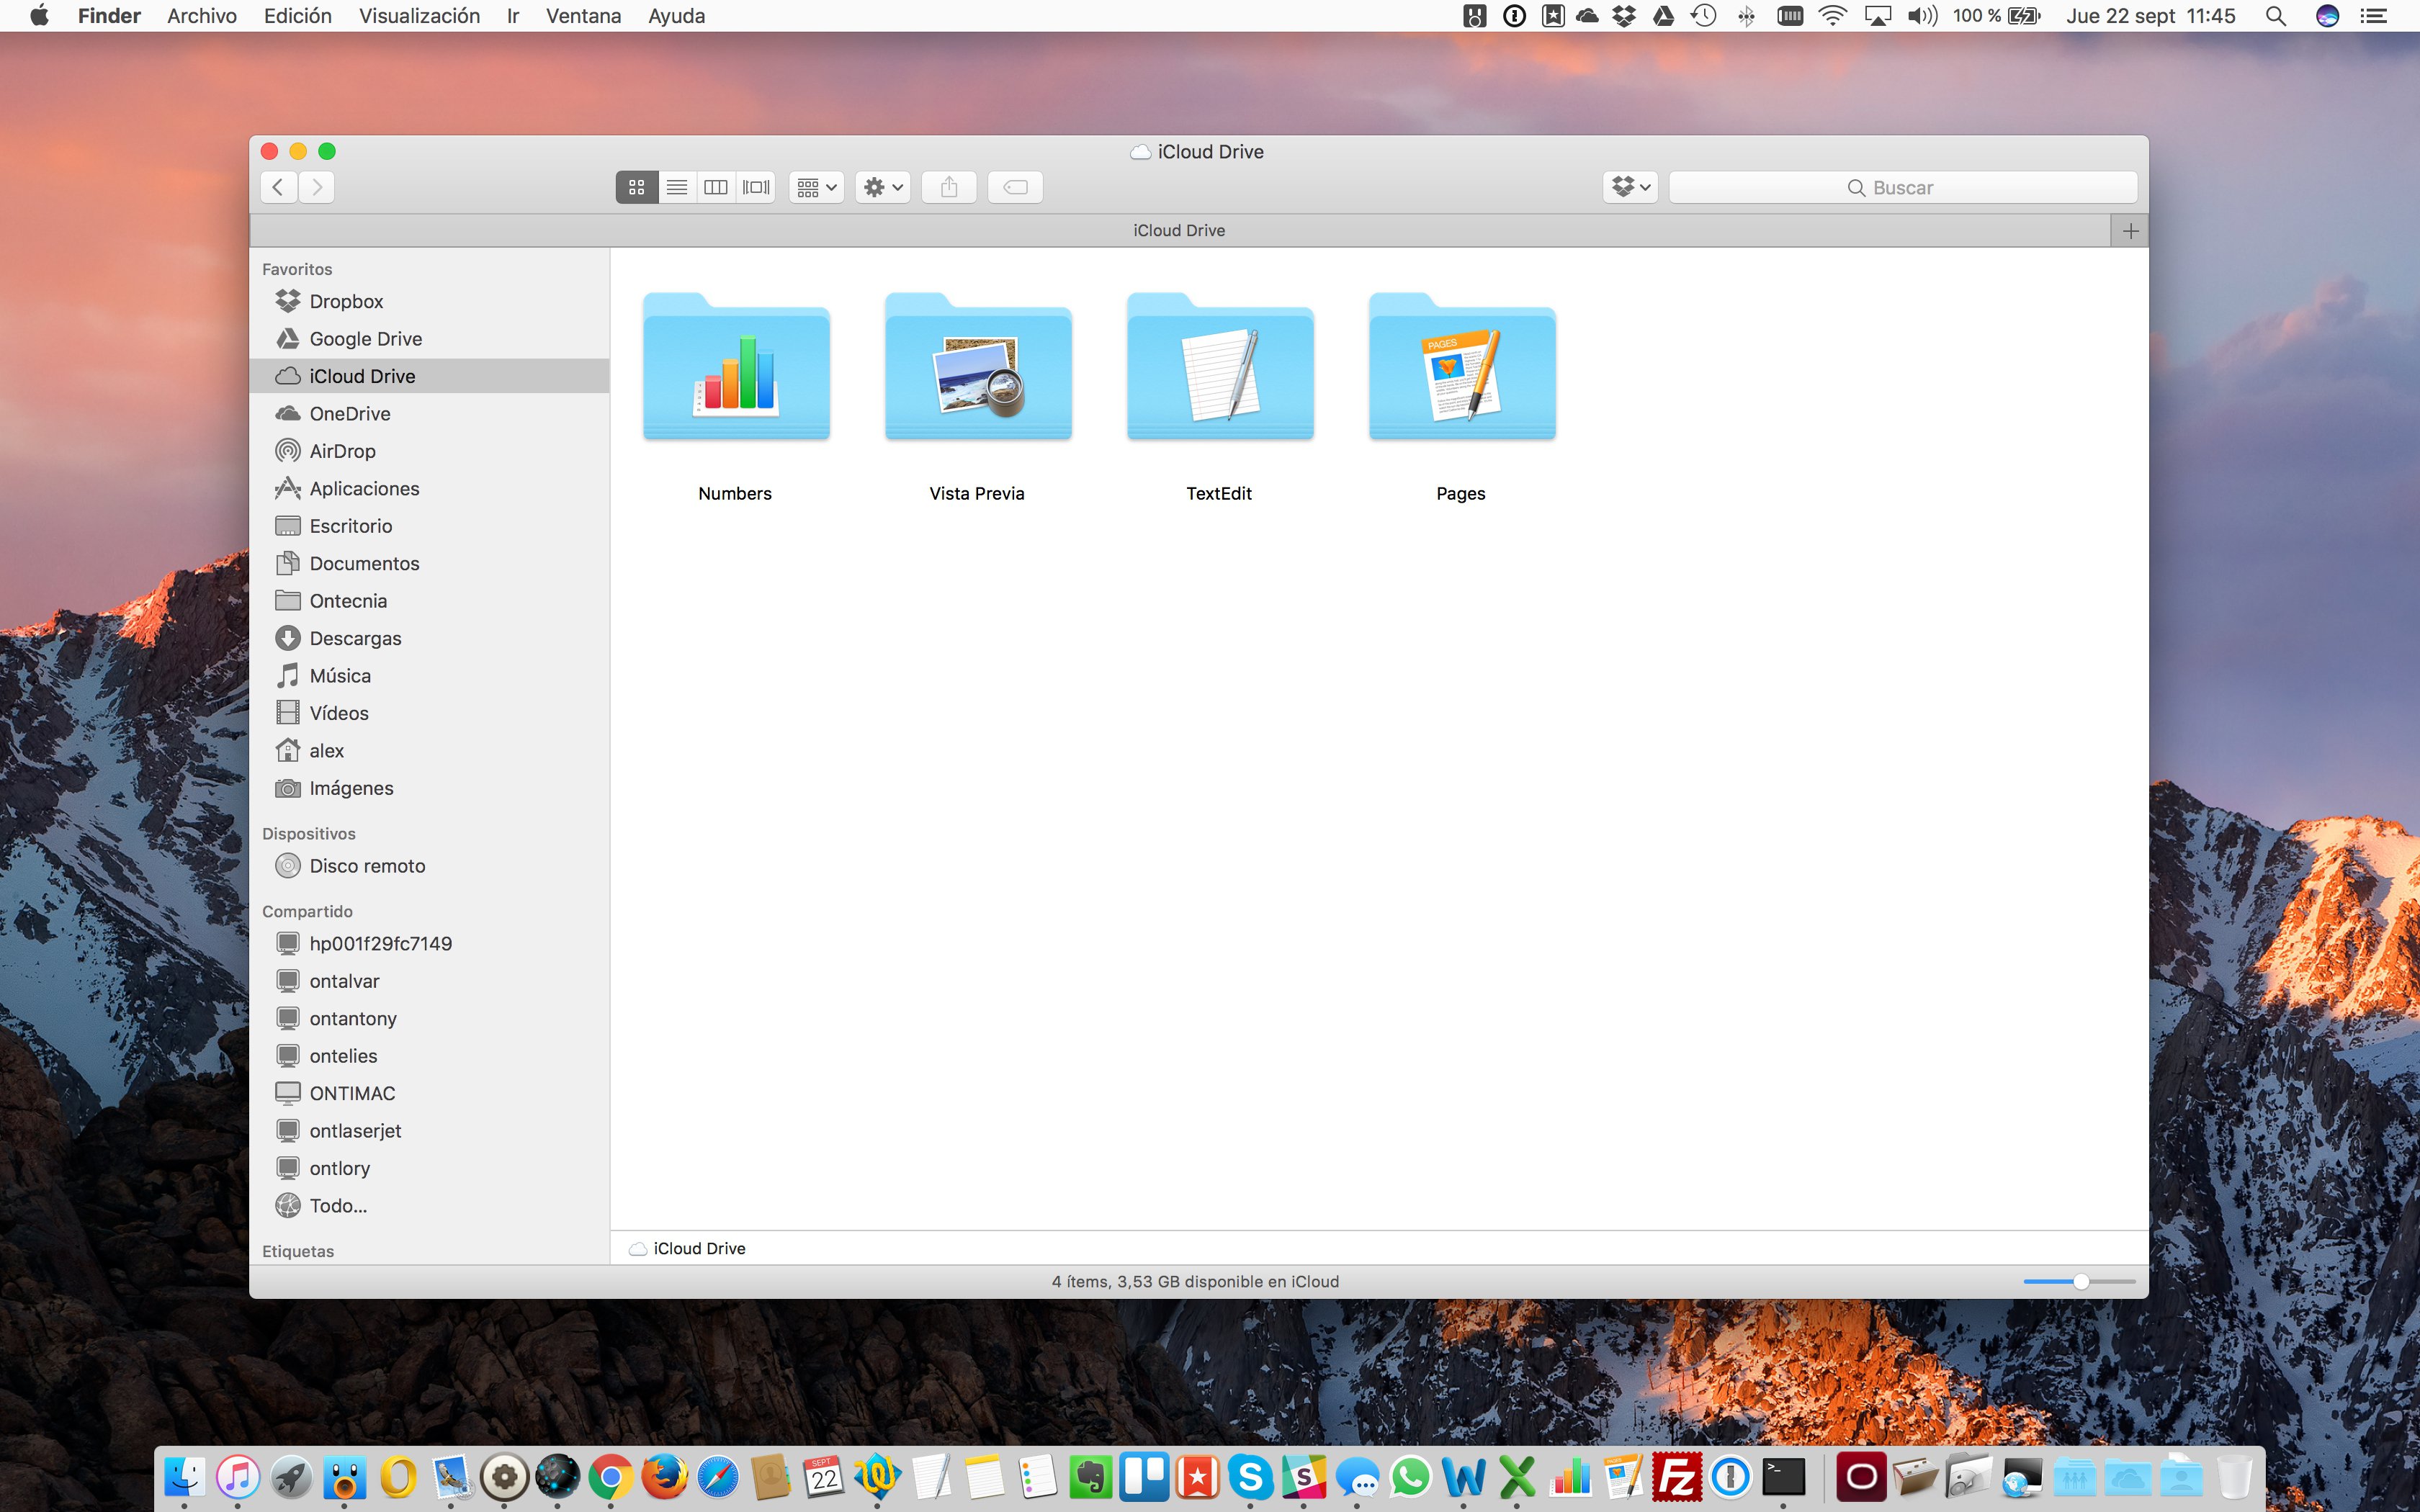
Task: Click the Share toolbar button
Action: (949, 187)
